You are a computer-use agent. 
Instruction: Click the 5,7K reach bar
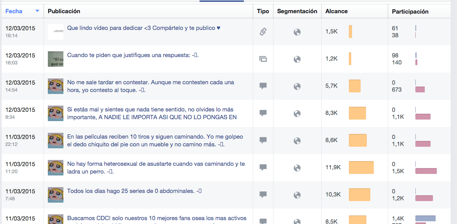355,86
